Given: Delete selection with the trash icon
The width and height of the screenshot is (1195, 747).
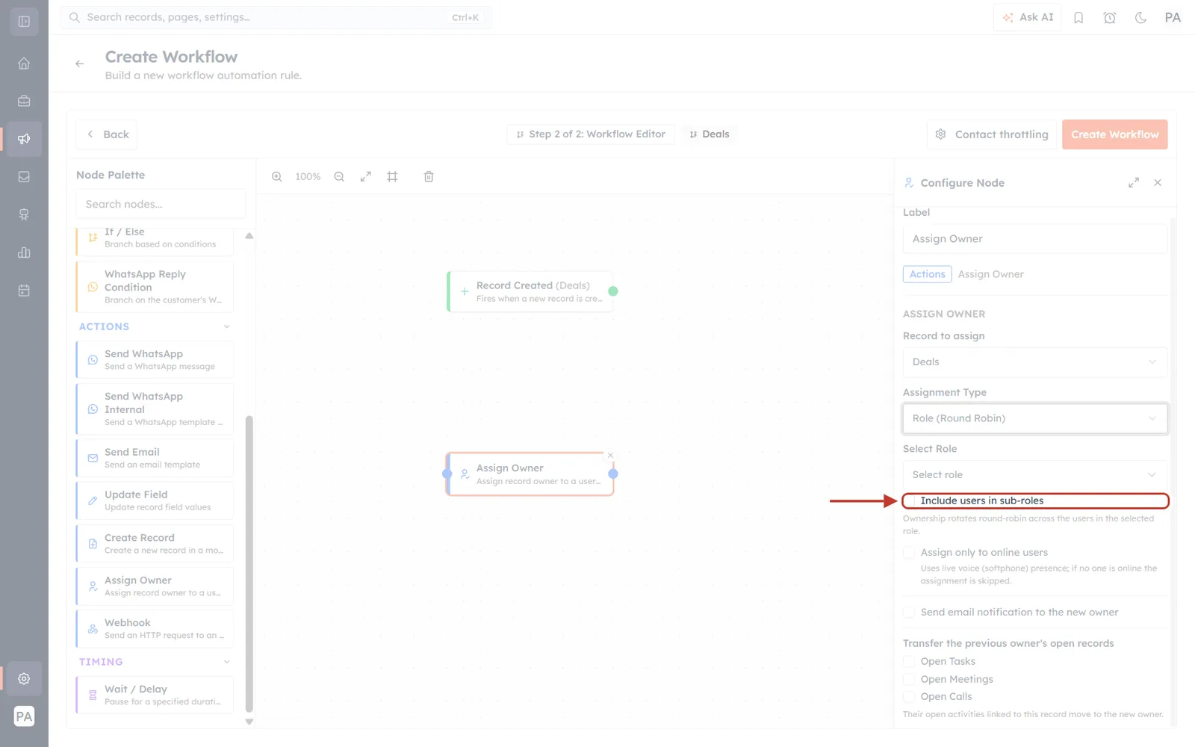Looking at the screenshot, I should click(429, 177).
